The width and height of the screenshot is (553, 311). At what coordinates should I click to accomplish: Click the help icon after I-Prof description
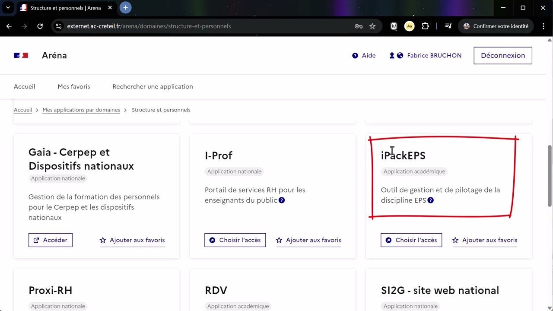(282, 200)
